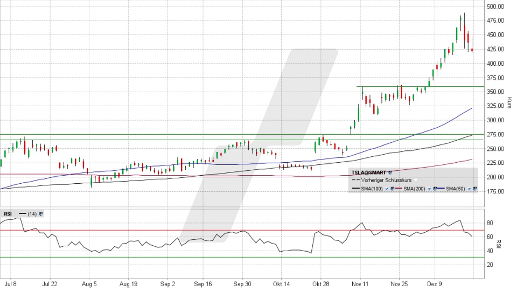Click the RSI panel label
Image resolution: width=517 pixels, height=291 pixels.
[8, 214]
